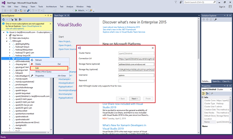
Task: Collapse the HDInsight node
Action: [6, 41]
